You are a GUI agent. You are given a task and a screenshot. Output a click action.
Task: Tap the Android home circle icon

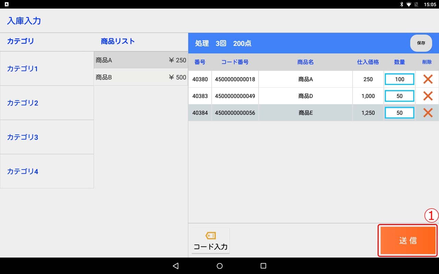(220, 266)
